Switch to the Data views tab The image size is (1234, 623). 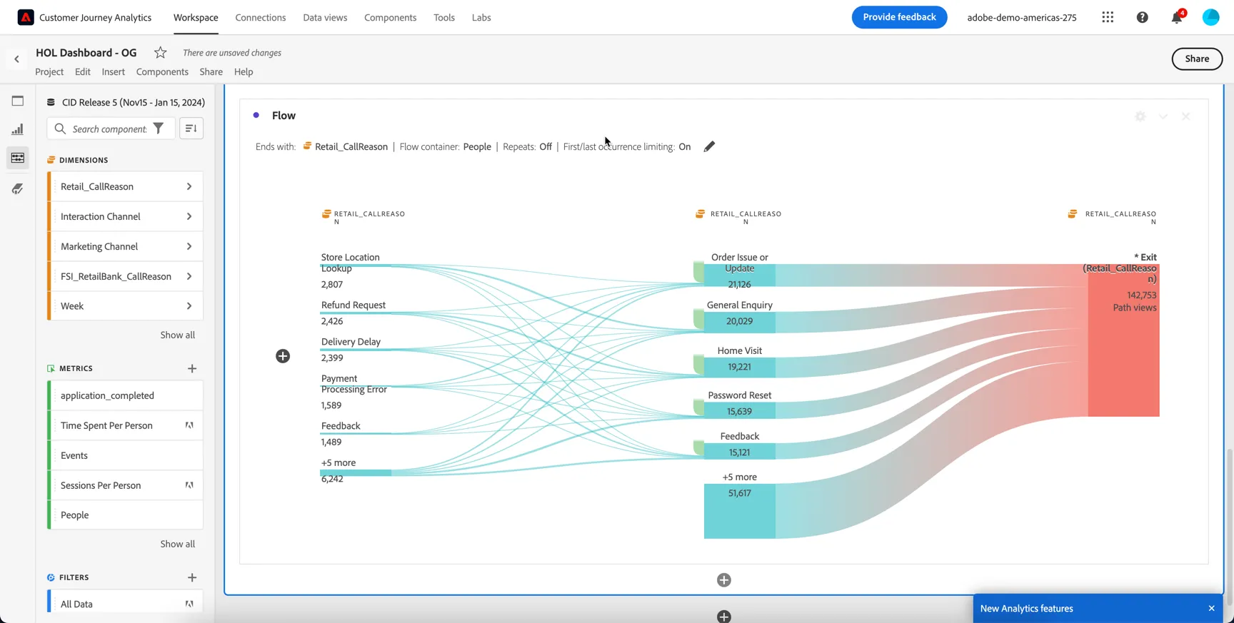click(325, 17)
